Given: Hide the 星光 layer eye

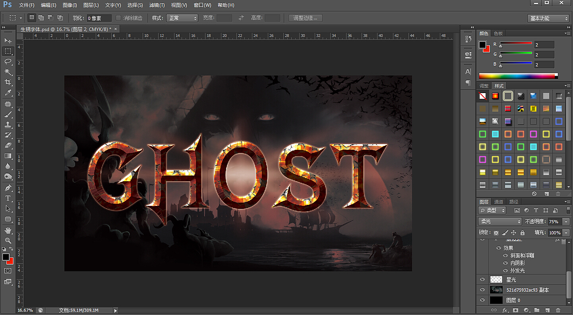Looking at the screenshot, I should (482, 279).
